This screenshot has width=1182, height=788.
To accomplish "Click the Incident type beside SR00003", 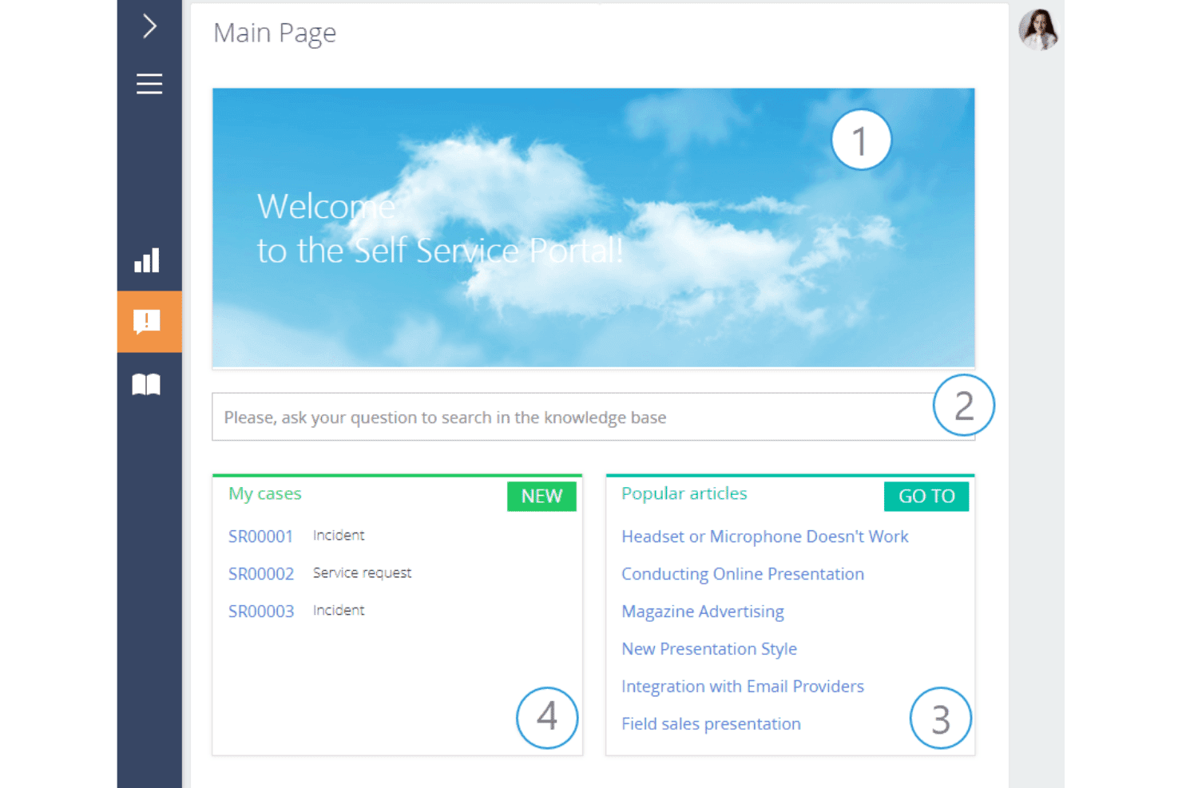I will [x=339, y=610].
